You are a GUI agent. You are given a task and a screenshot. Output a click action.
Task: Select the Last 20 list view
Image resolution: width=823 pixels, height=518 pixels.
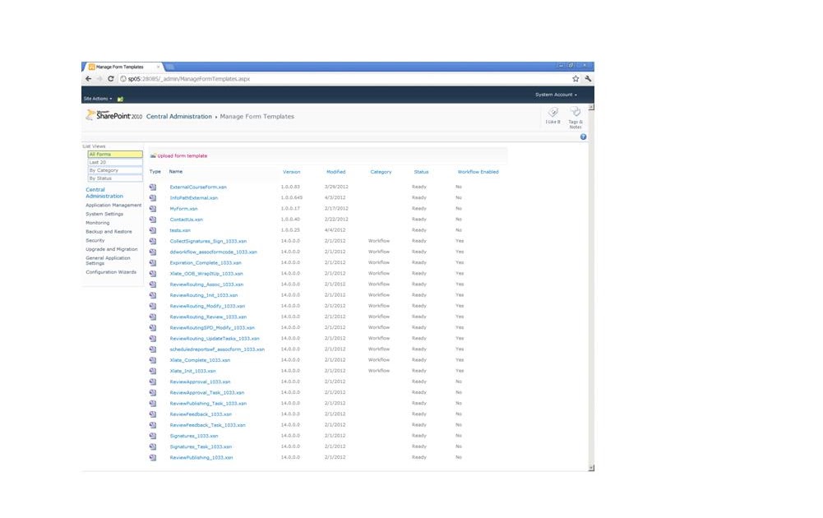[x=115, y=162]
